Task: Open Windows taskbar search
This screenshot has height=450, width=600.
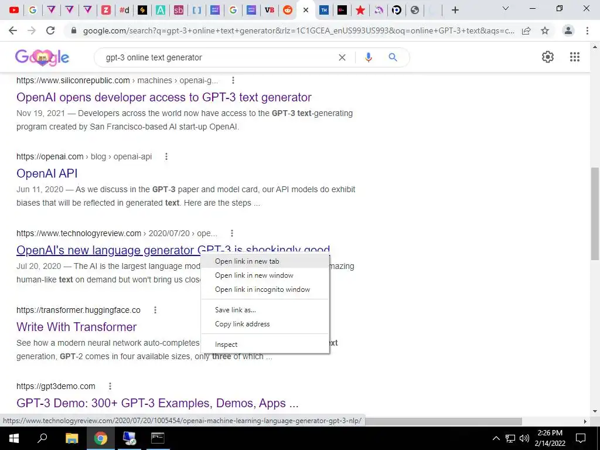Action: 42,438
